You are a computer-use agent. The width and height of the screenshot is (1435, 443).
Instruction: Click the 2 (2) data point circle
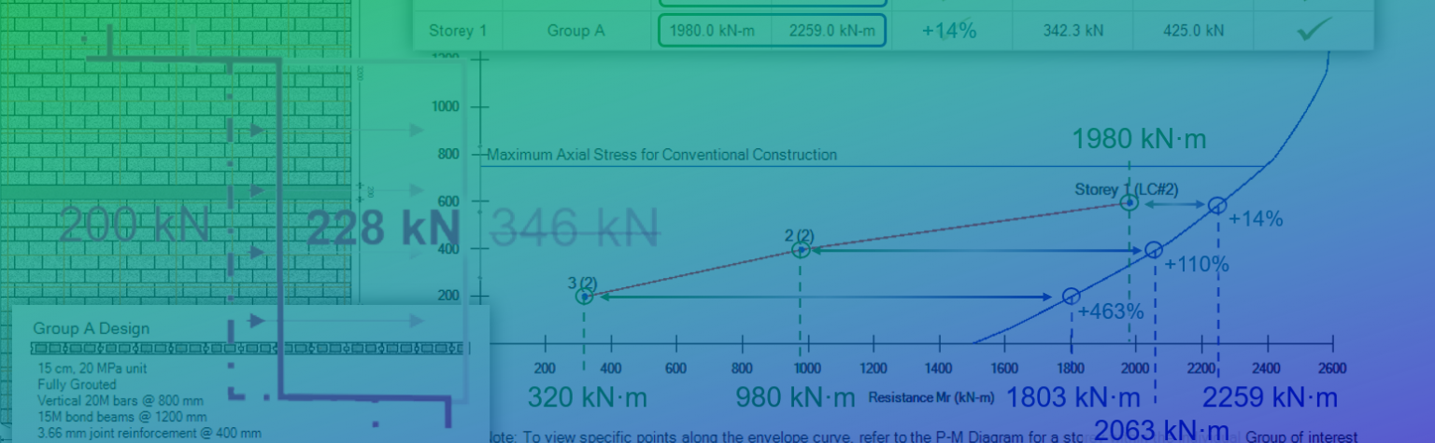point(801,249)
